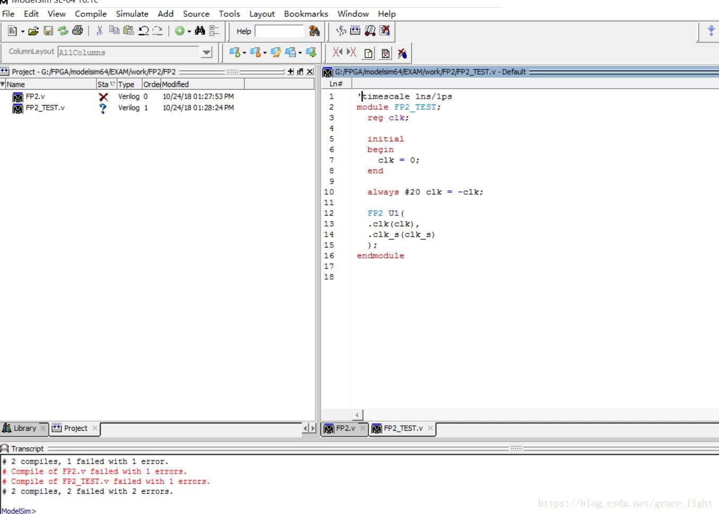Expand the second layout icon's dropdown arrow
The width and height of the screenshot is (719, 514).
click(265, 53)
